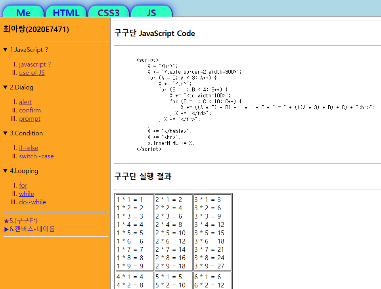Click the table row 4 * 1 = 4
This screenshot has height=289, width=381.
click(130, 277)
